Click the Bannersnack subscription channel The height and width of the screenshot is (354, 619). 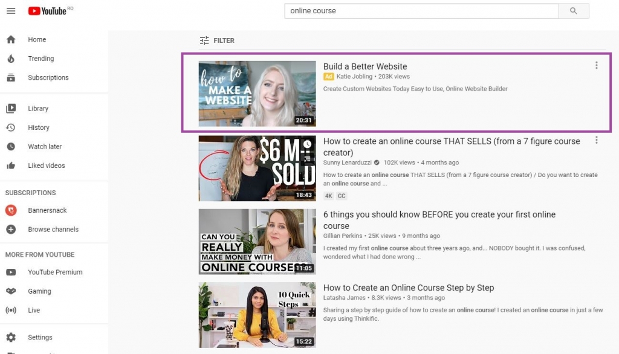(47, 210)
